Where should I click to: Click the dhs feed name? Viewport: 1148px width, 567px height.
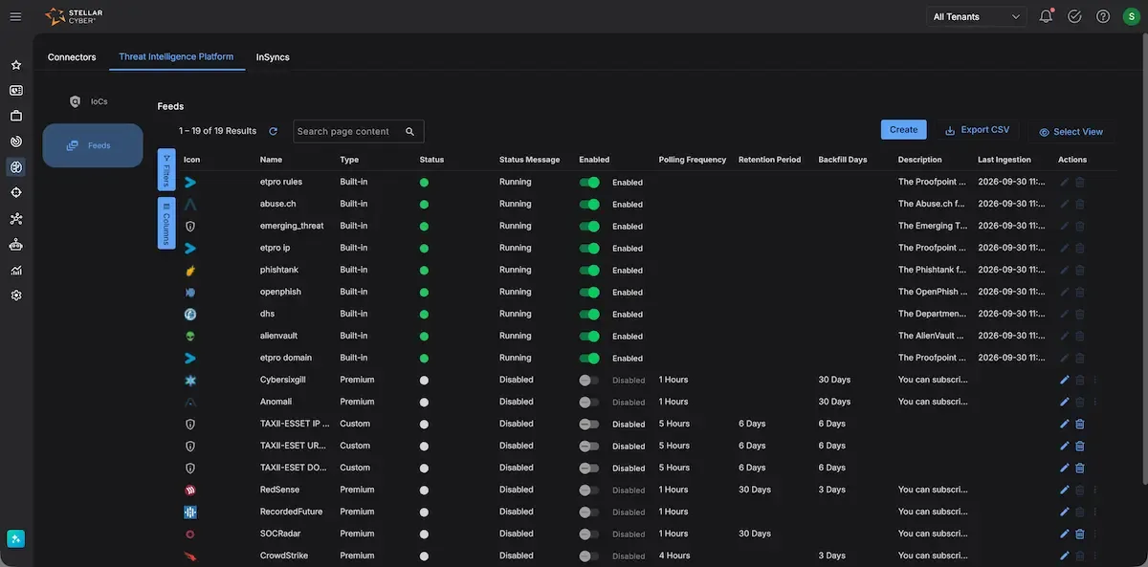pos(267,314)
